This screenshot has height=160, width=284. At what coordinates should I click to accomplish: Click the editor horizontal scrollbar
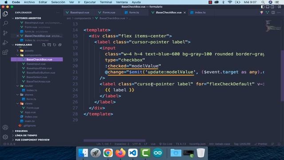pos(114,140)
